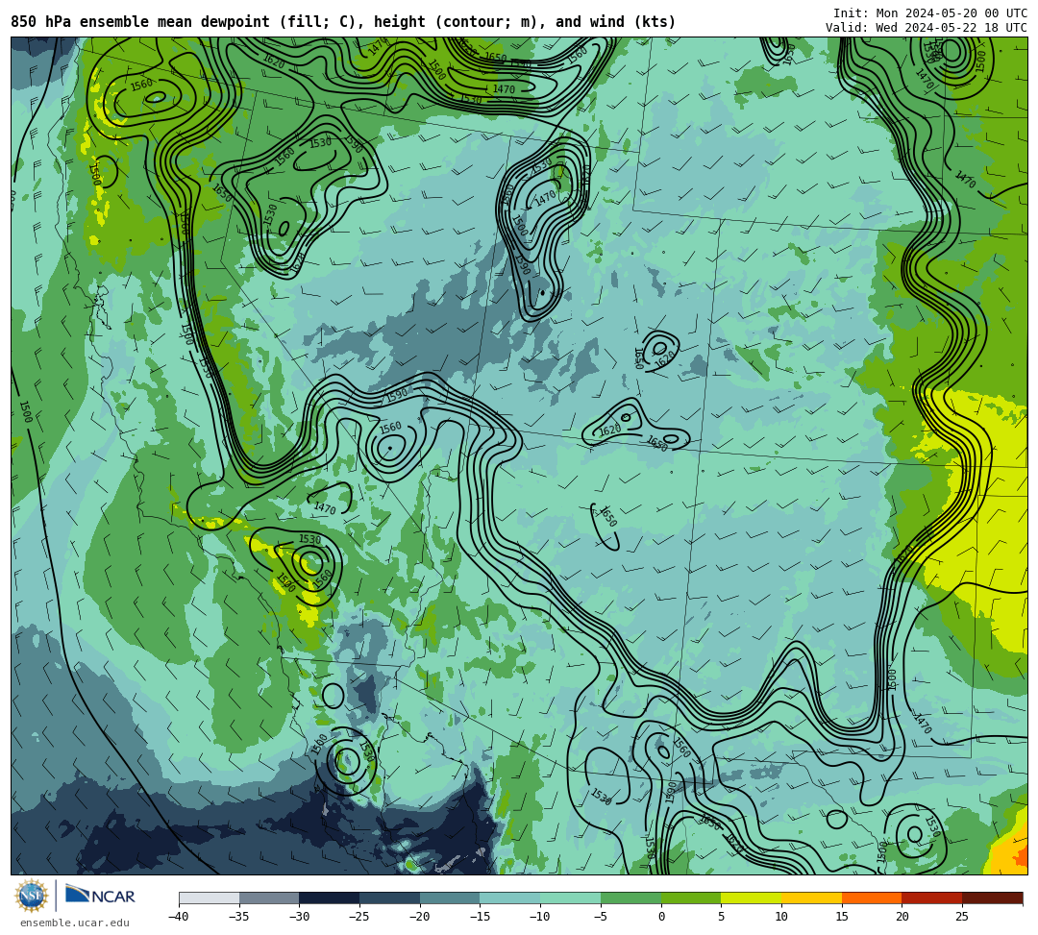Pick the olive green 0 to 5 colorbar swatch
The width and height of the screenshot is (1038, 935).
click(691, 898)
